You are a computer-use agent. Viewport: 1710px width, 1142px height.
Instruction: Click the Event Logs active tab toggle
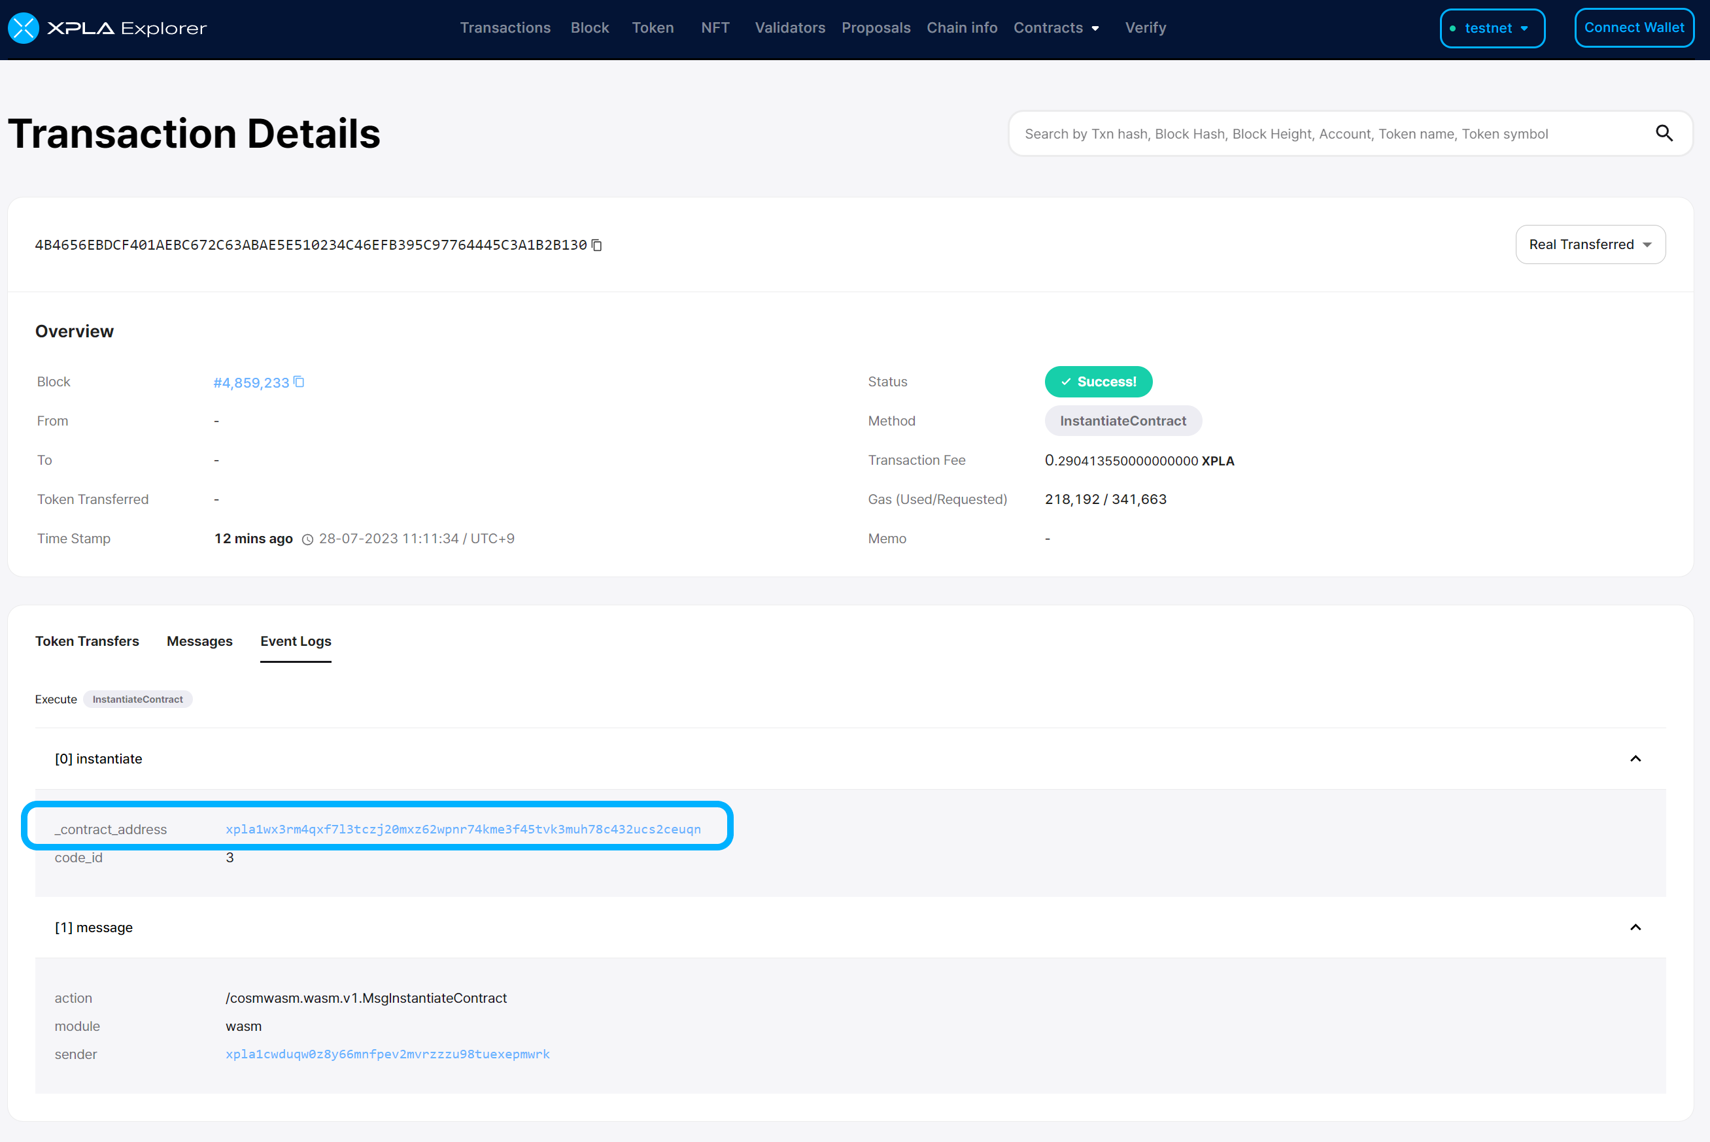pyautogui.click(x=296, y=641)
